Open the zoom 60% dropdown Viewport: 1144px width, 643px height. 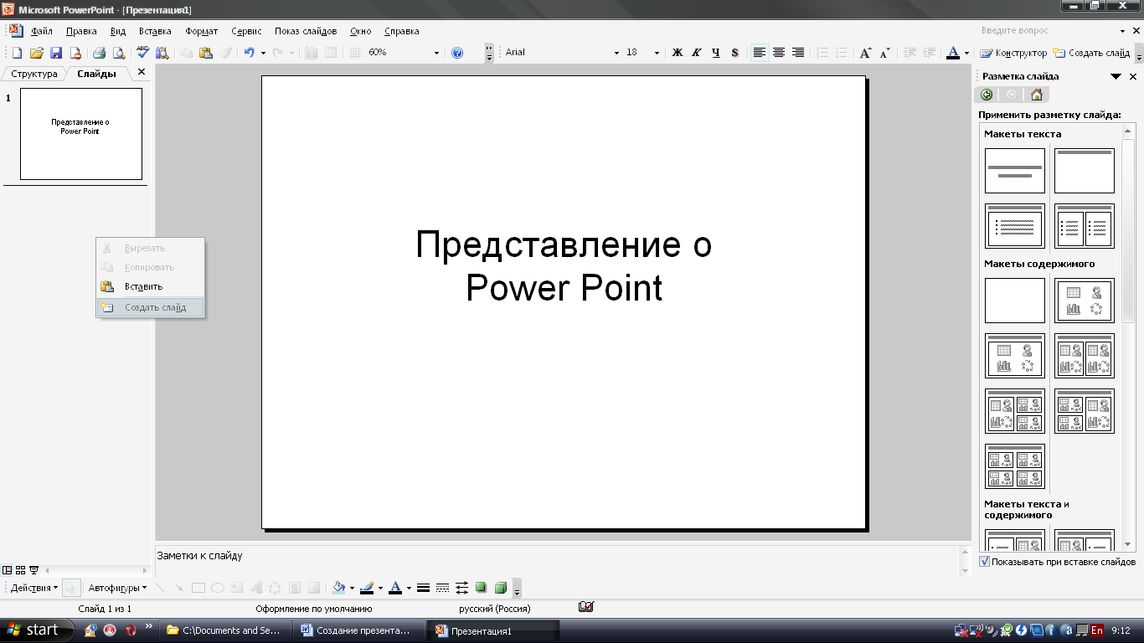(x=436, y=53)
